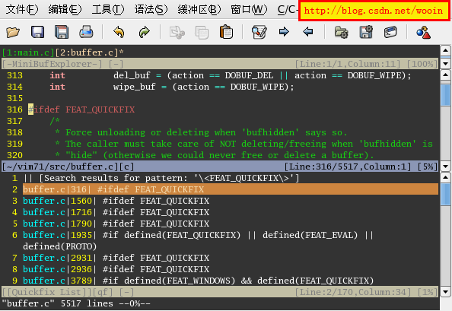The image size is (452, 311).
Task: Open the 文件(F) menu
Action: pyautogui.click(x=22, y=9)
